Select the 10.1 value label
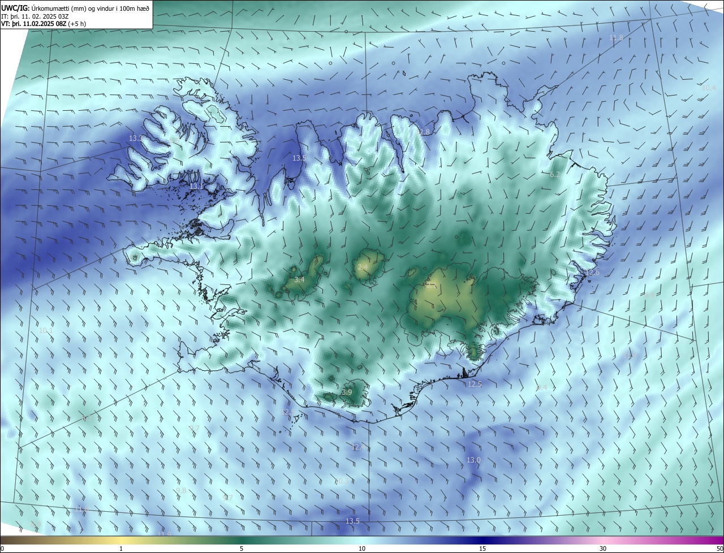This screenshot has height=553, width=724. (46, 330)
